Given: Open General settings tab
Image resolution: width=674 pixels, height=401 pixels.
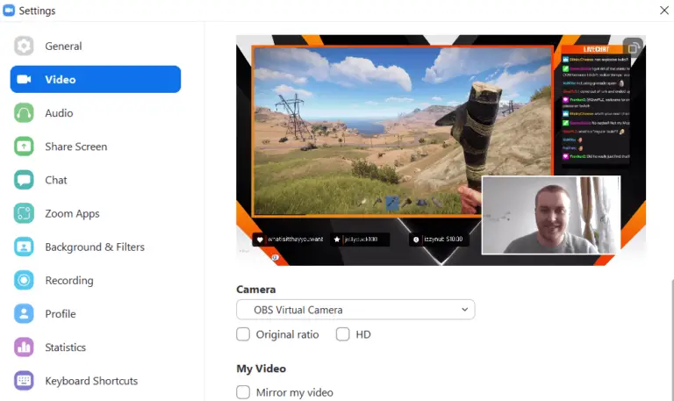Looking at the screenshot, I should pyautogui.click(x=96, y=46).
